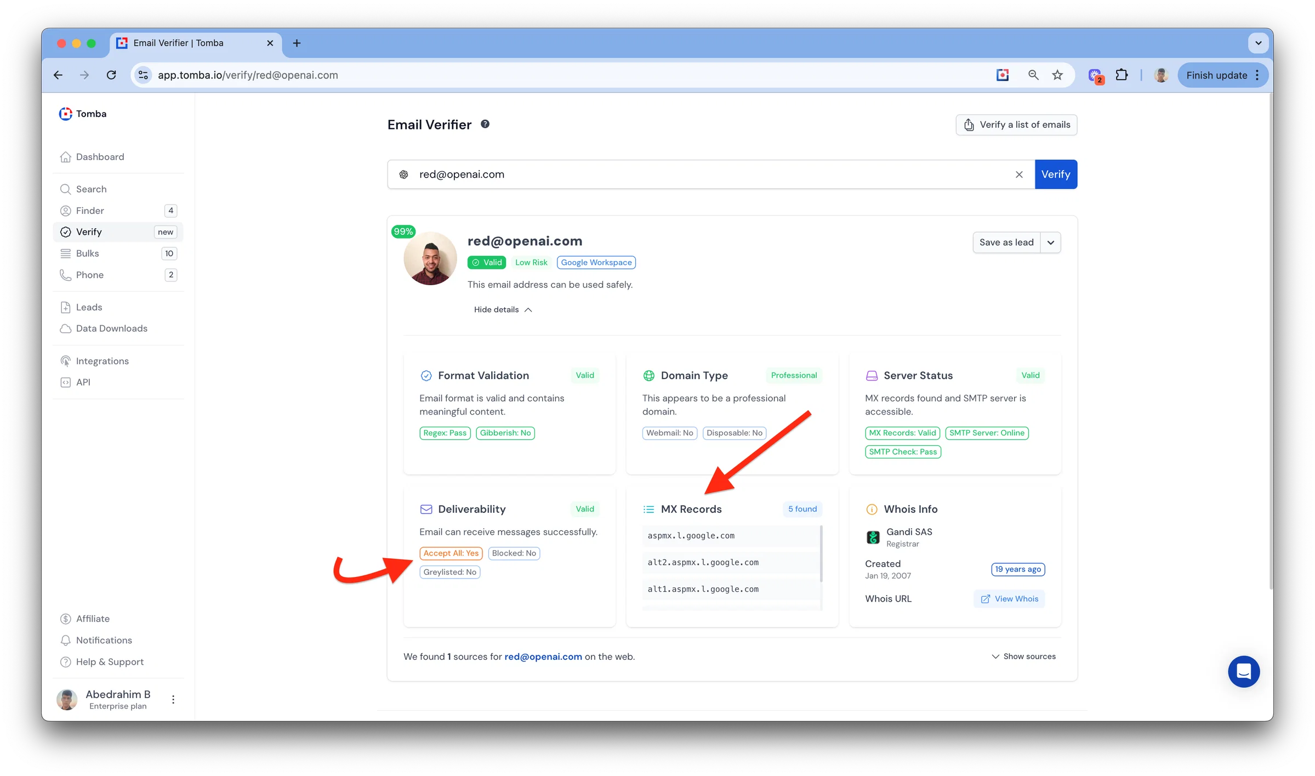Open the site information icon in address bar

(144, 75)
